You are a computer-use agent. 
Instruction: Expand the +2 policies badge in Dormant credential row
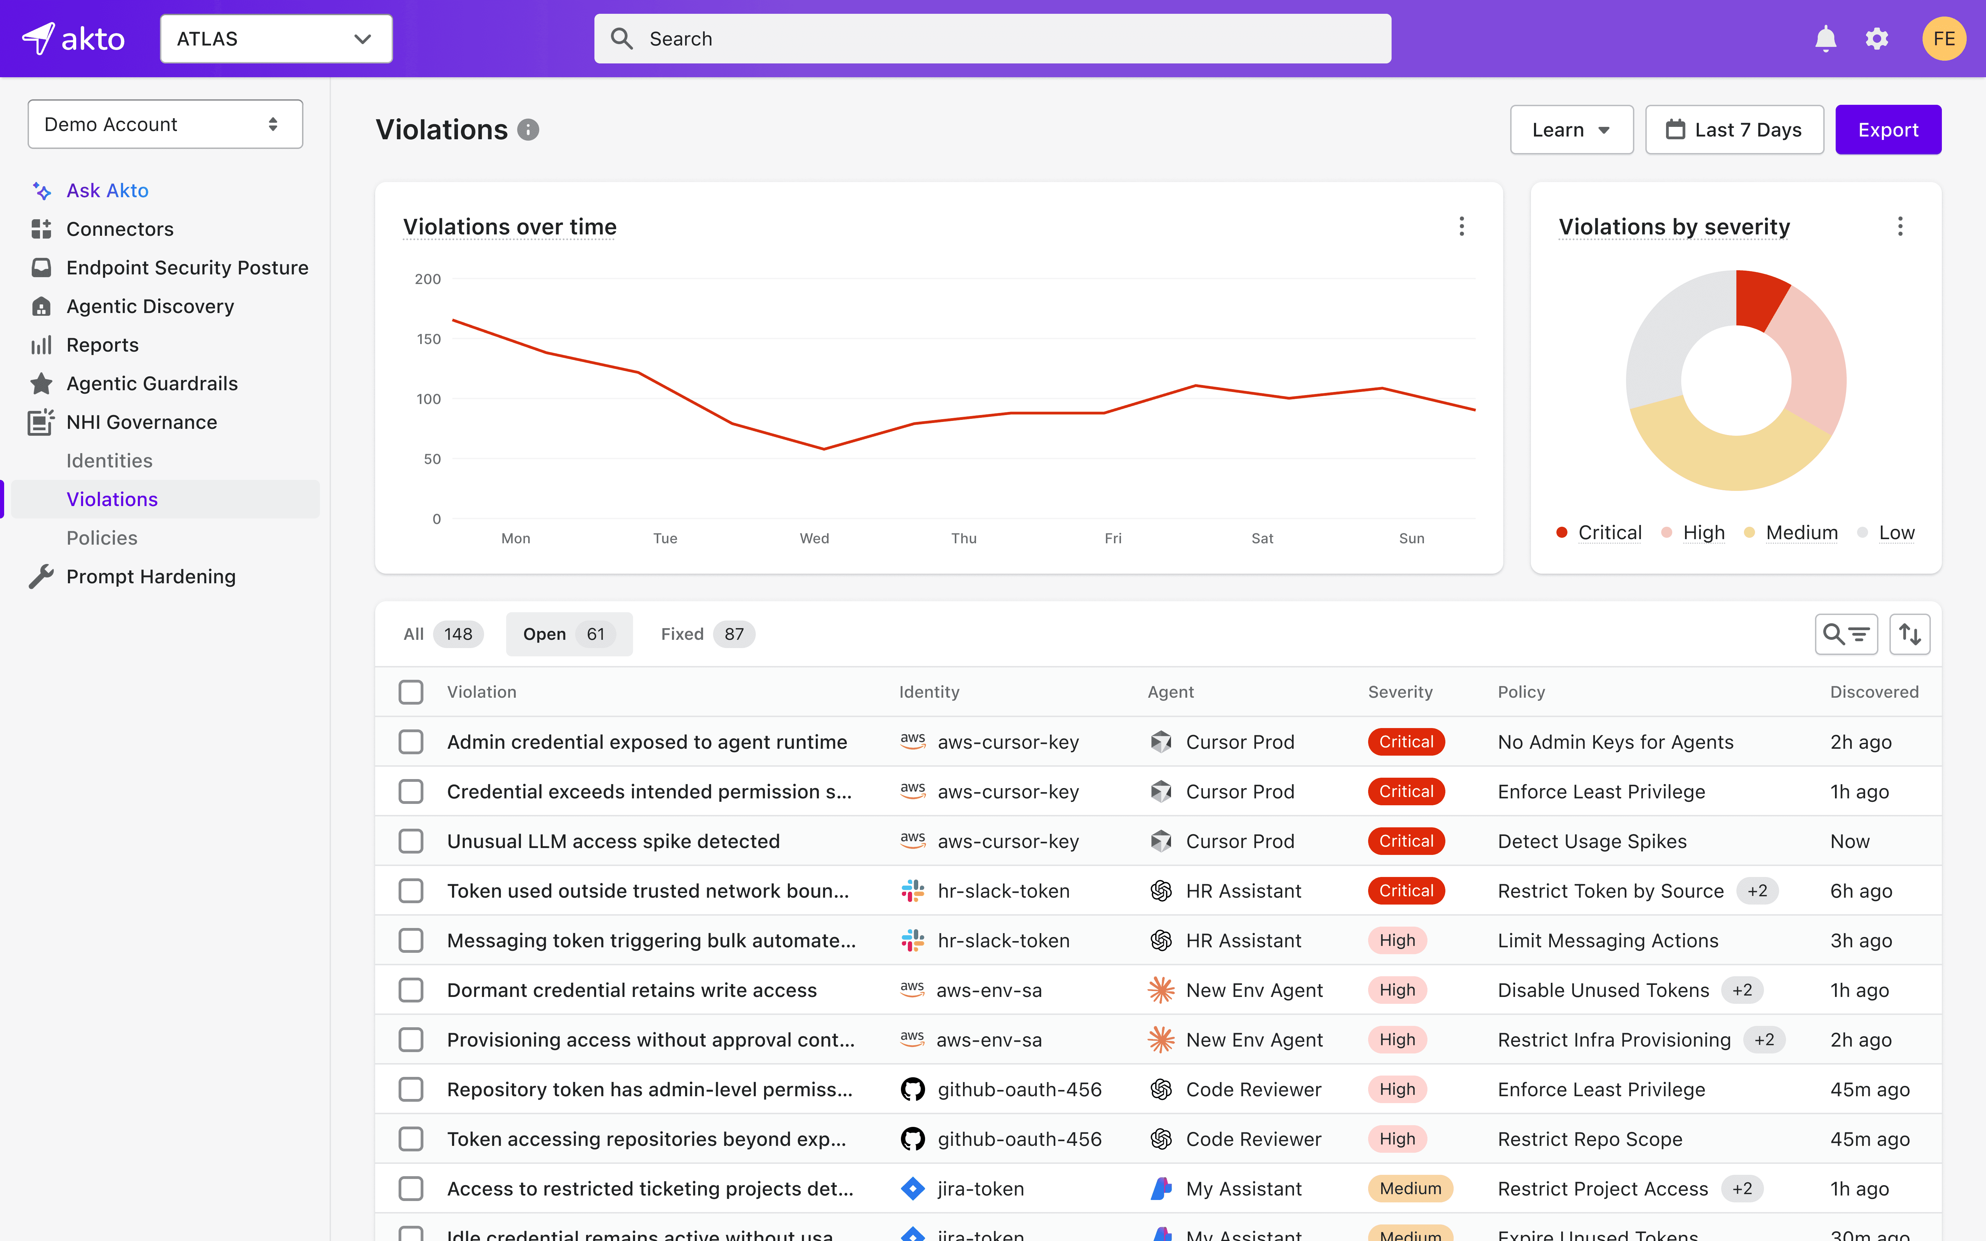pos(1742,990)
